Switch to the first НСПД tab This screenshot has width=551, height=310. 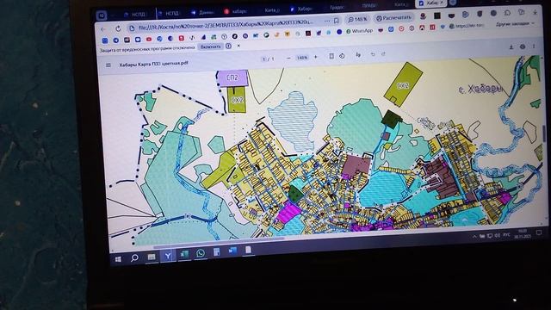tap(135, 15)
